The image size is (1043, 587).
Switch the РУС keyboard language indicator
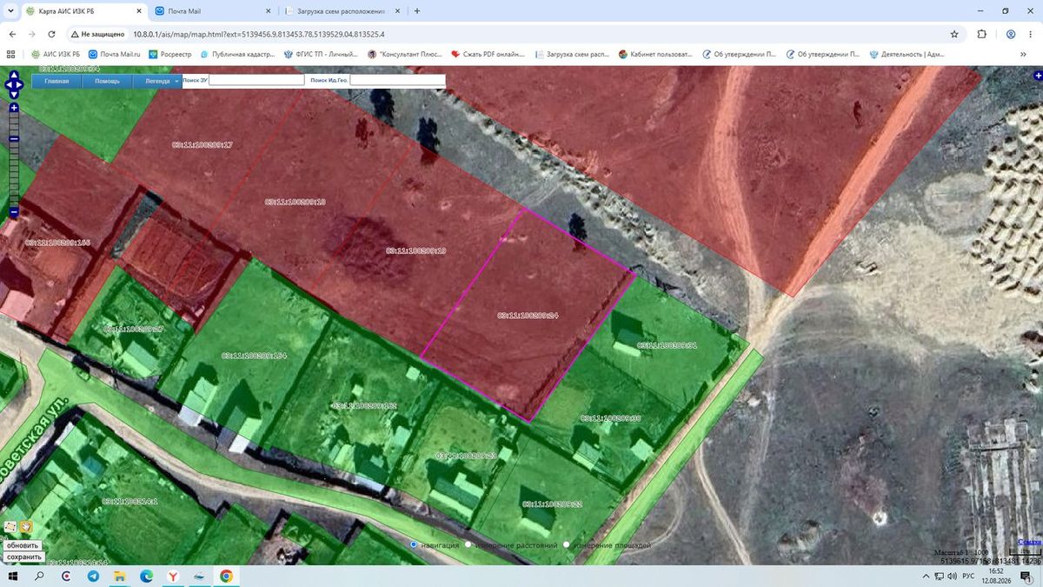[968, 576]
